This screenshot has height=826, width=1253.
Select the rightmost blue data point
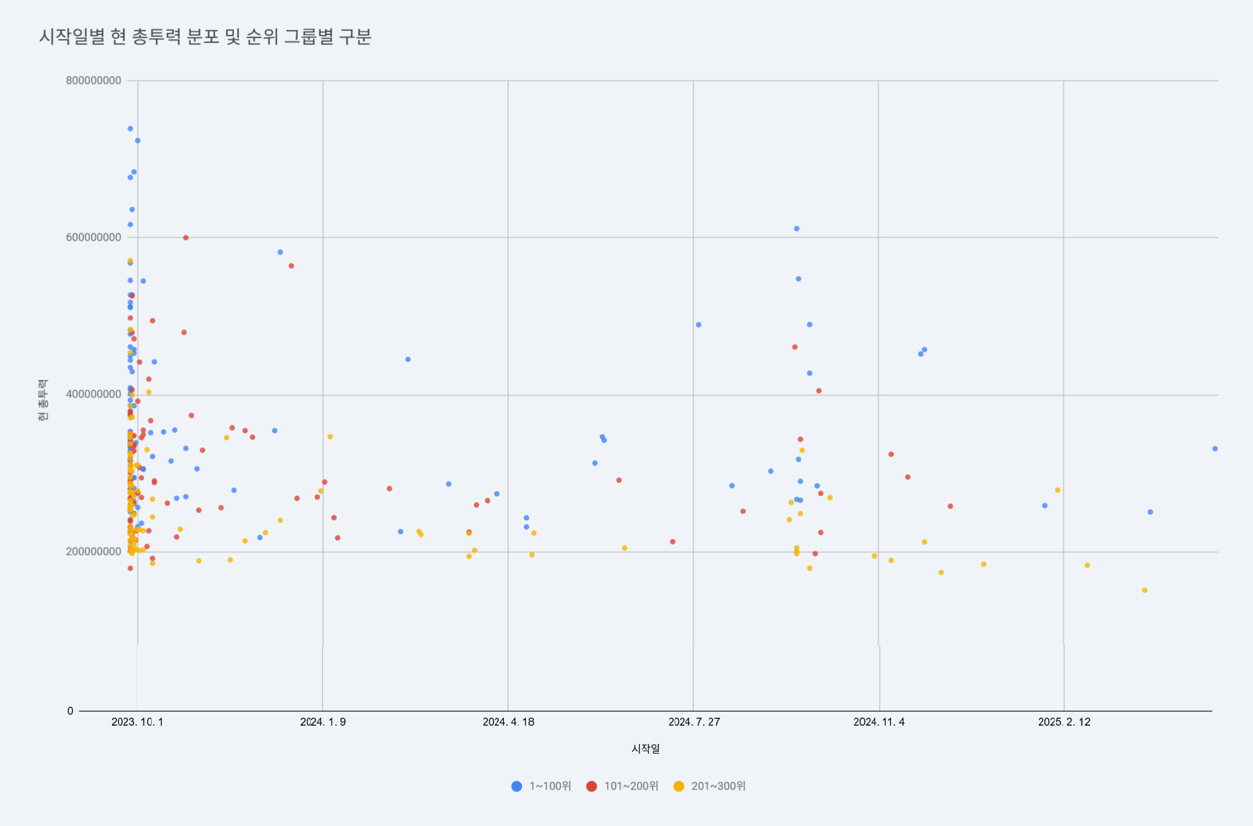[1215, 449]
